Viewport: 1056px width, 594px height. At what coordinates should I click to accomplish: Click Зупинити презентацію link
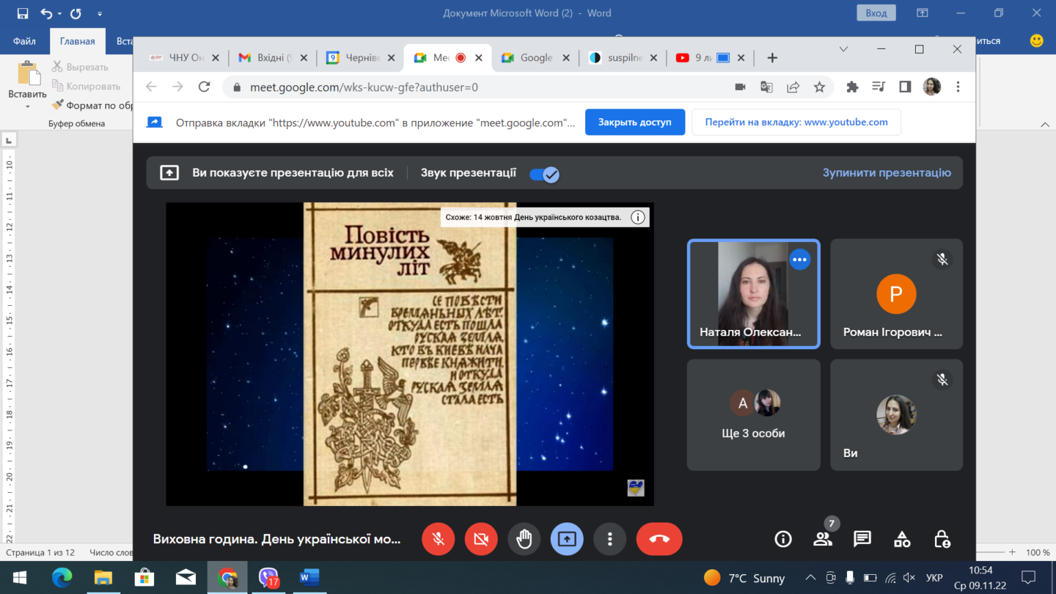pos(887,173)
